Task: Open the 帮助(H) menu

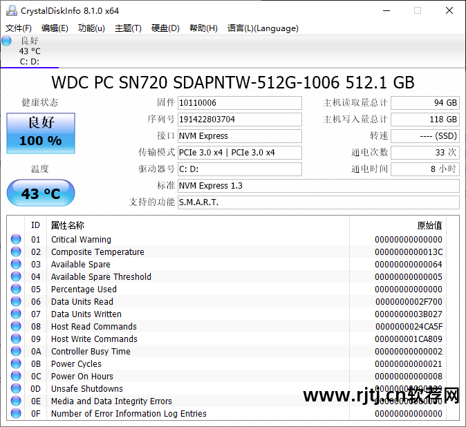Action: 203,28
